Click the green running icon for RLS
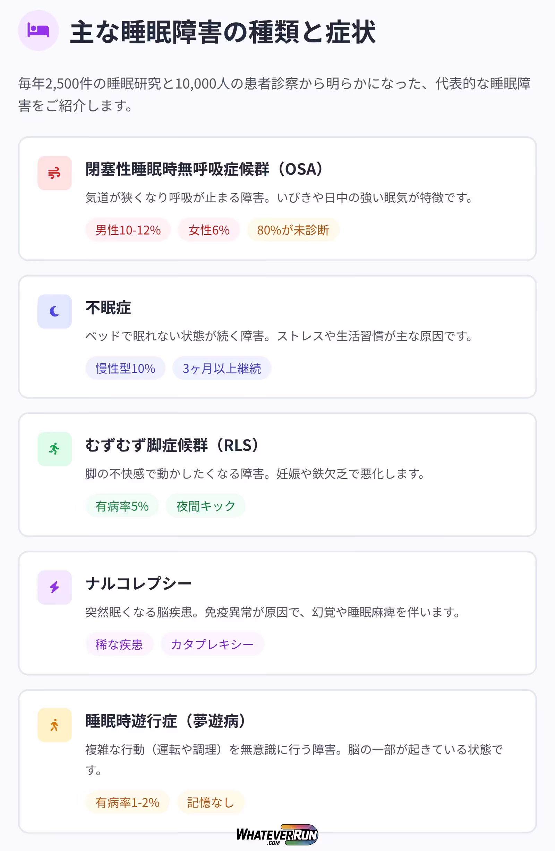This screenshot has width=555, height=851. 54,449
